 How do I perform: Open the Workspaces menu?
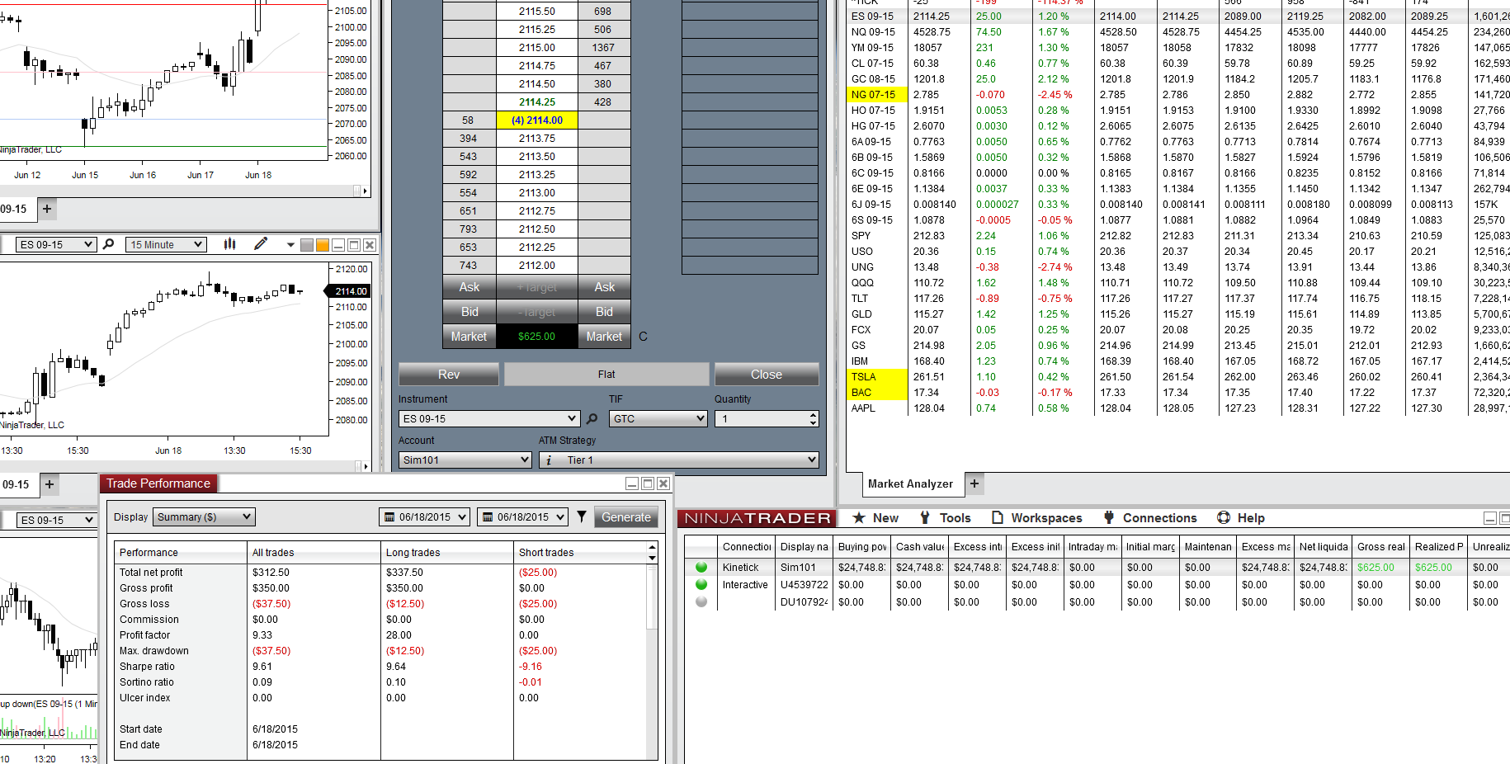pyautogui.click(x=1037, y=518)
